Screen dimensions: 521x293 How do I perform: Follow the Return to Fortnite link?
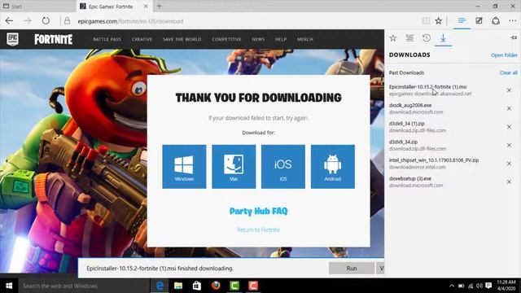[259, 230]
